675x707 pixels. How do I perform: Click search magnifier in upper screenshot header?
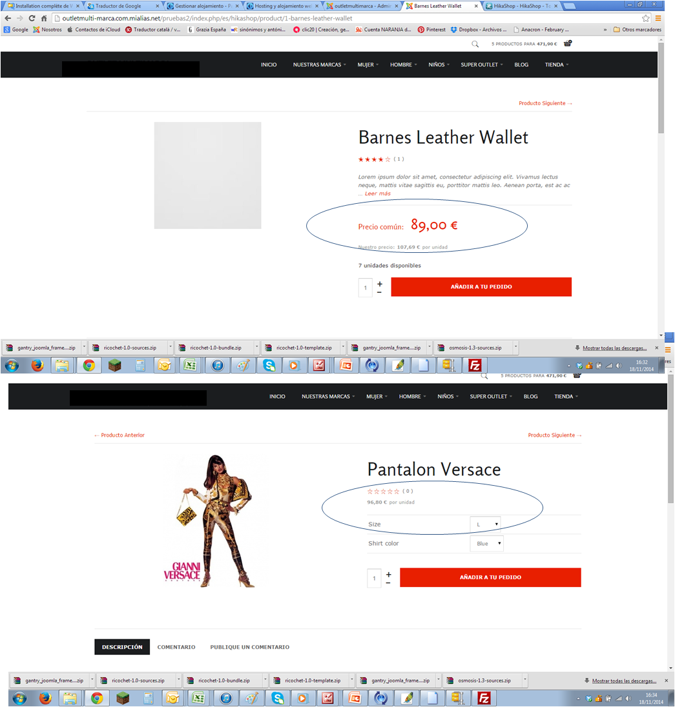click(475, 44)
